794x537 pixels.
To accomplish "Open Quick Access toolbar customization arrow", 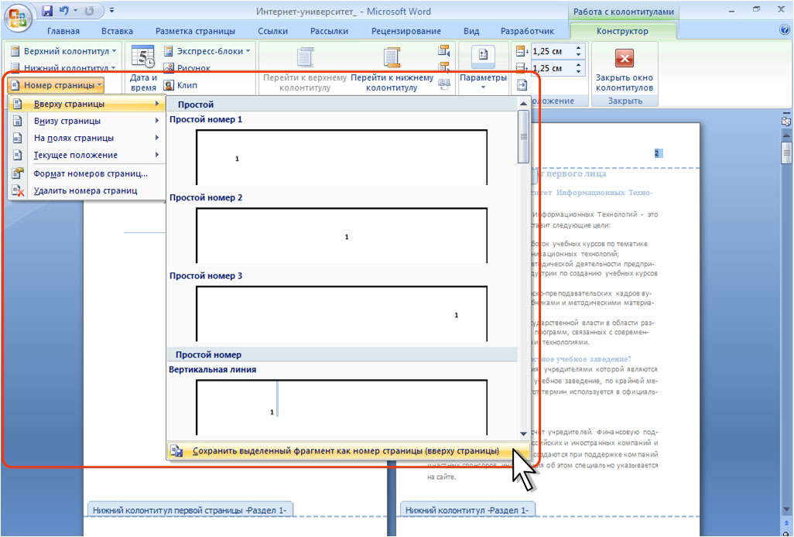I will pos(112,11).
